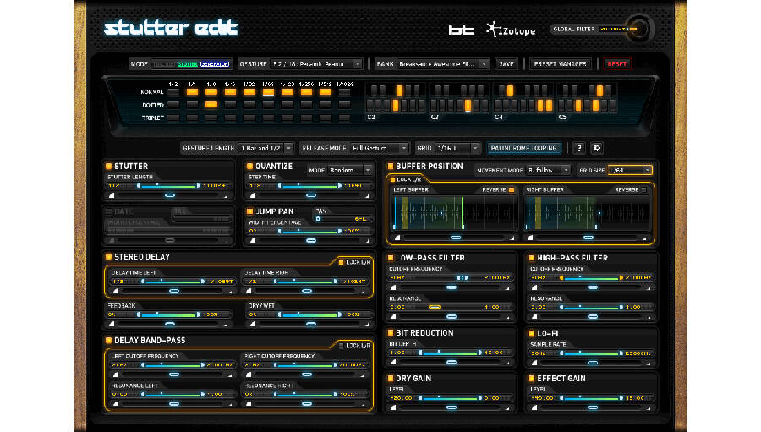Click Stutter Length right curve corner icon
This screenshot has height=432, width=761.
tap(226, 195)
